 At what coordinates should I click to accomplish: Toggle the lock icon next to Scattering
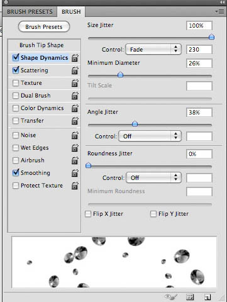click(x=75, y=70)
